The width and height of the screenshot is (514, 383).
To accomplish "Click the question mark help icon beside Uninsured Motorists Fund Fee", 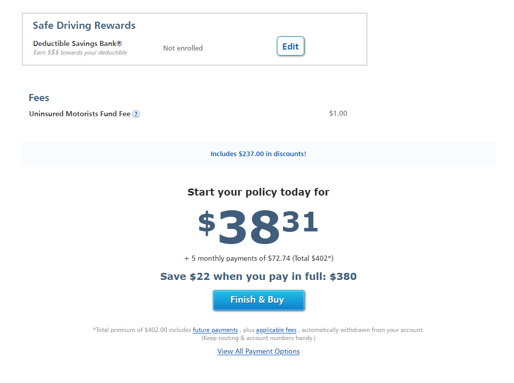I will tap(135, 114).
